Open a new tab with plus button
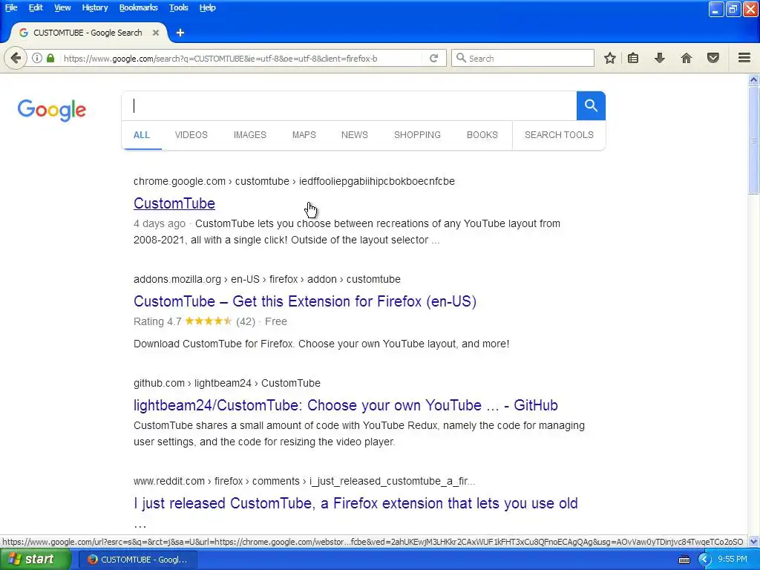The image size is (760, 570). tap(180, 33)
